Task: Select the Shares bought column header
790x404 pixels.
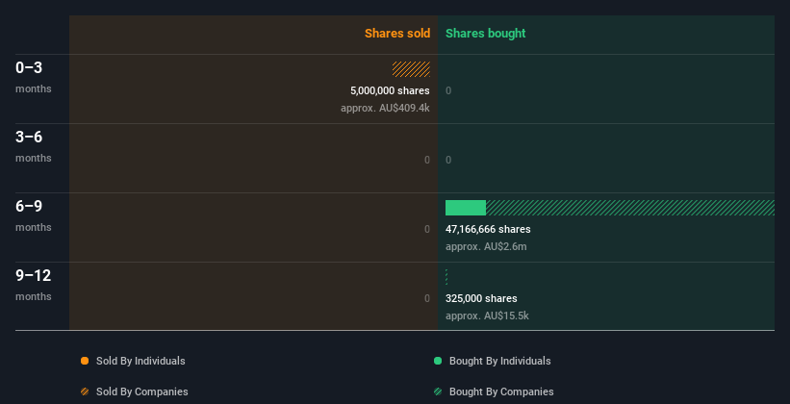Action: (485, 34)
